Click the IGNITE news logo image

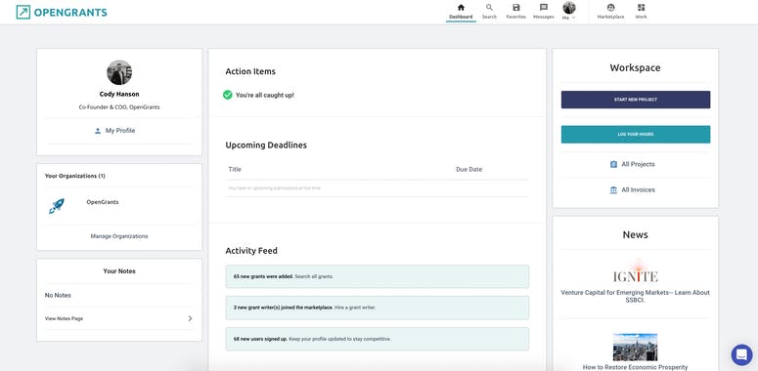635,271
